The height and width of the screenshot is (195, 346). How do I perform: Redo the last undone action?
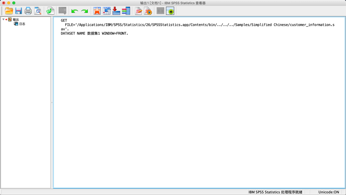pos(84,11)
